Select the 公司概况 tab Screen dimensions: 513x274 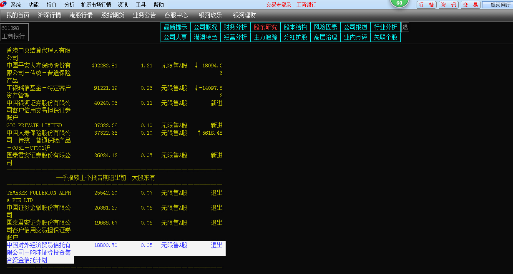(x=206, y=27)
